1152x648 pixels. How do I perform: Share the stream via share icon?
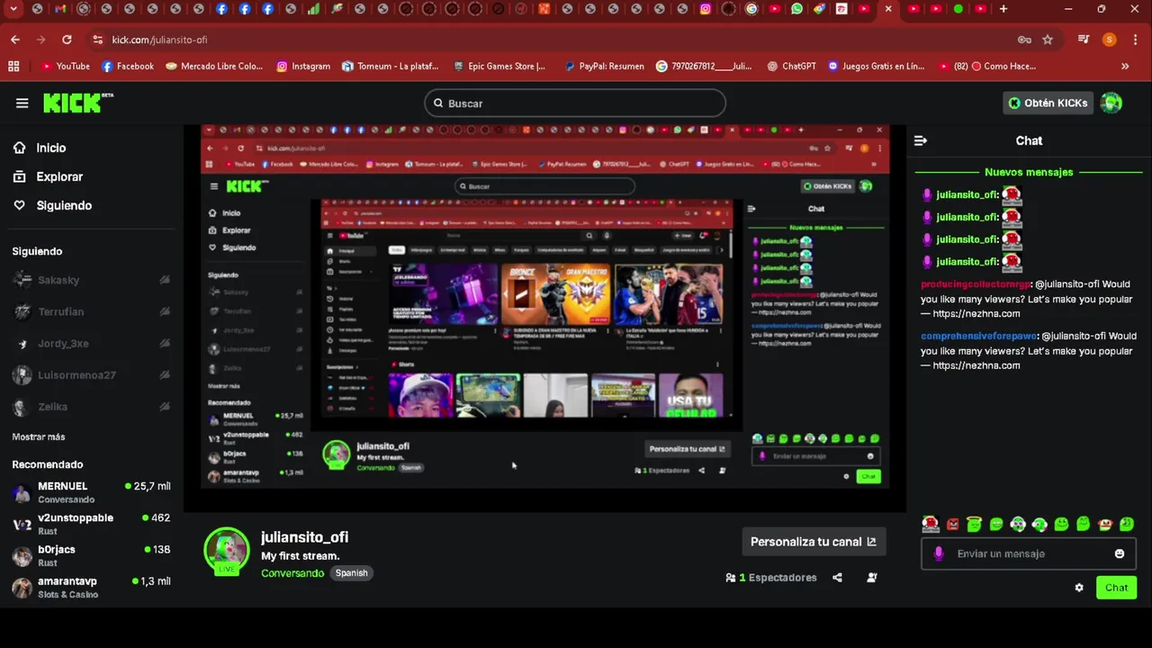click(x=837, y=578)
